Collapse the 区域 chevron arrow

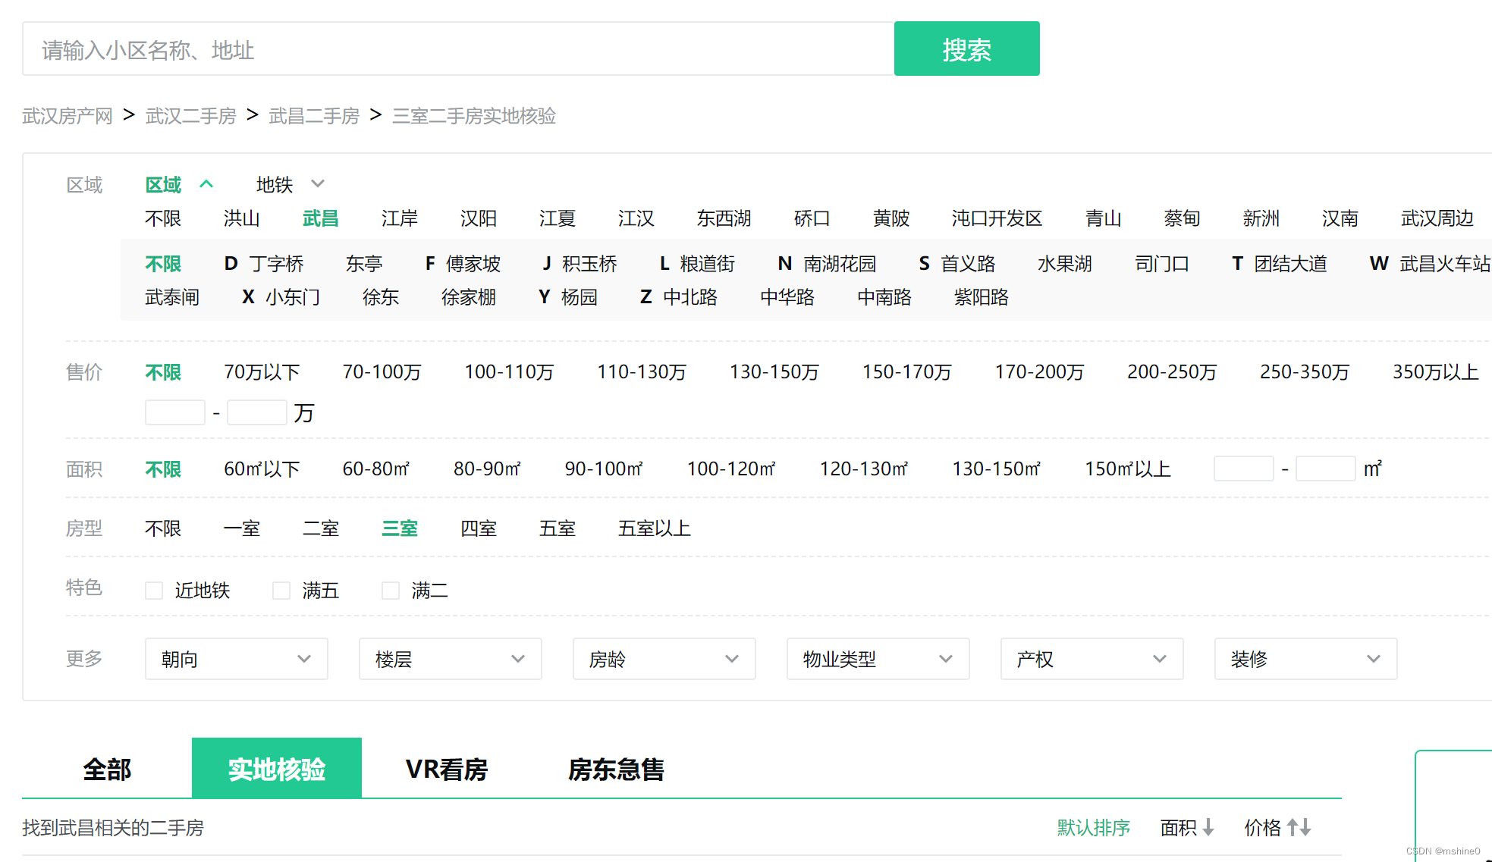pyautogui.click(x=206, y=184)
